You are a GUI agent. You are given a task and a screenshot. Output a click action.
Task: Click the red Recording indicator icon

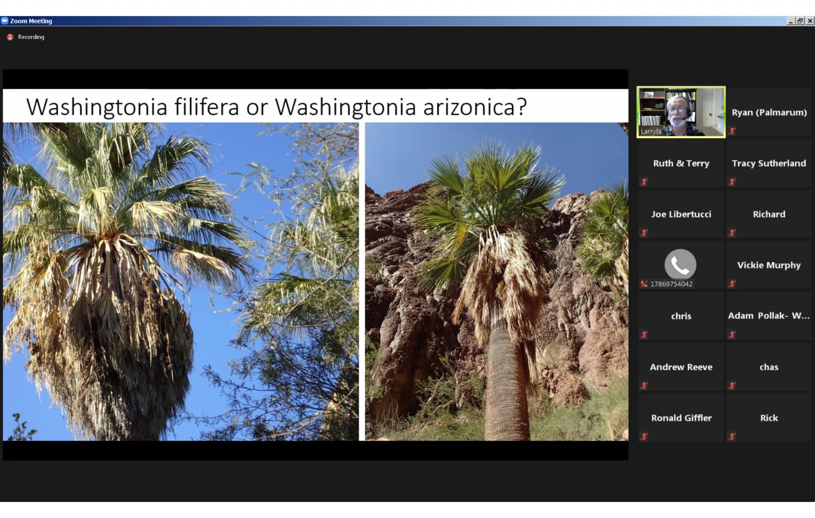[10, 37]
